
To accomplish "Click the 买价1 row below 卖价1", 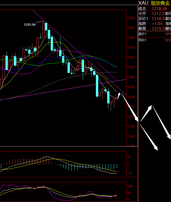I will [154, 40].
